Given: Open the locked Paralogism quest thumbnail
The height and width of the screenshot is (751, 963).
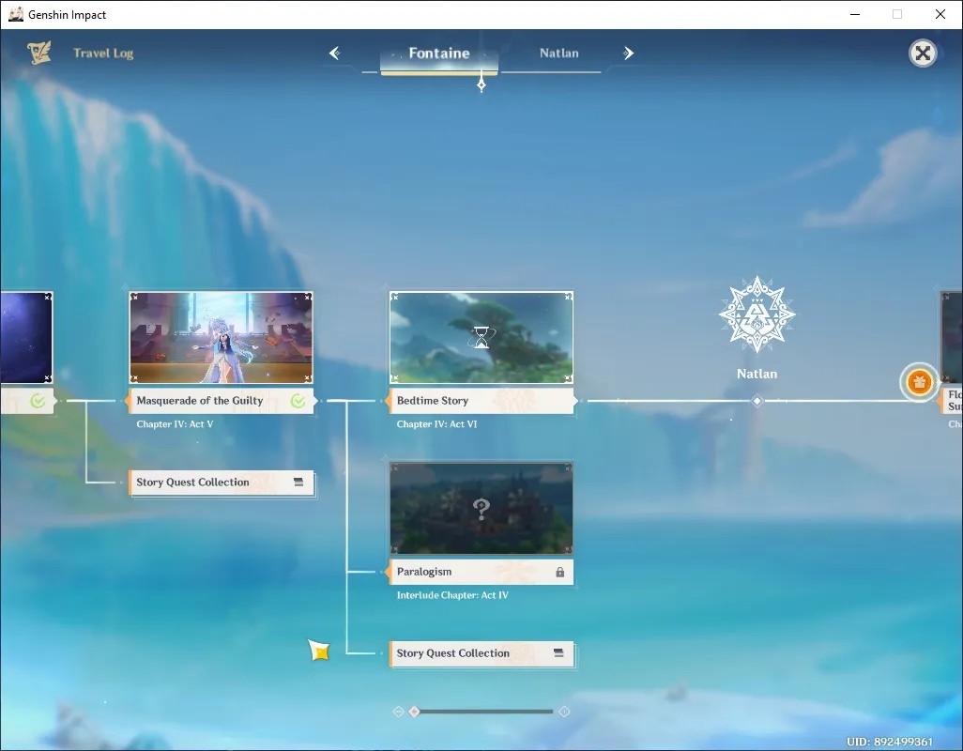Looking at the screenshot, I should 481,509.
